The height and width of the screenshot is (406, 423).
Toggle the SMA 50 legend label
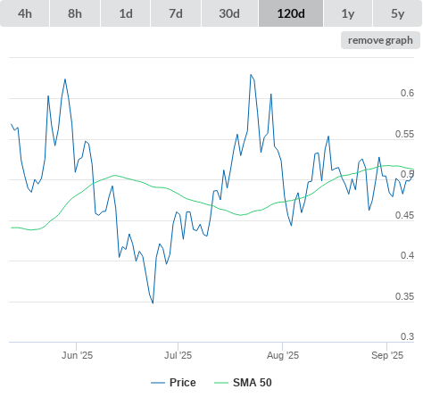click(253, 383)
